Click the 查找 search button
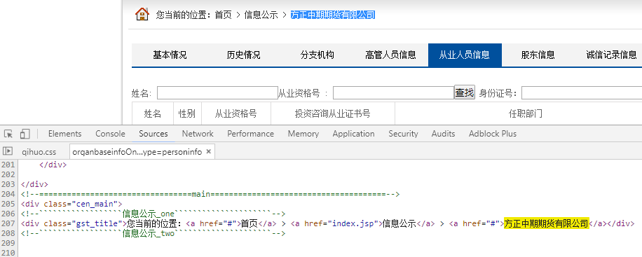The height and width of the screenshot is (257, 642). [x=464, y=93]
